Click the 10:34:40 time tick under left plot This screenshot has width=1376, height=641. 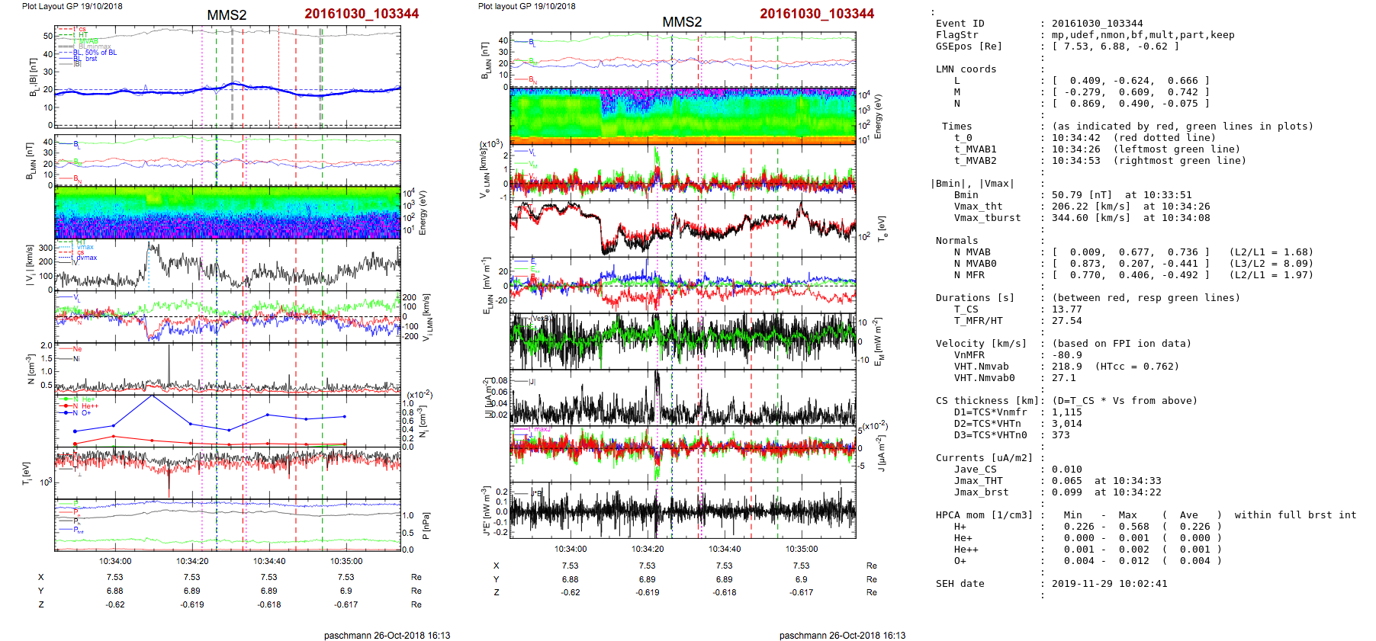click(x=269, y=561)
